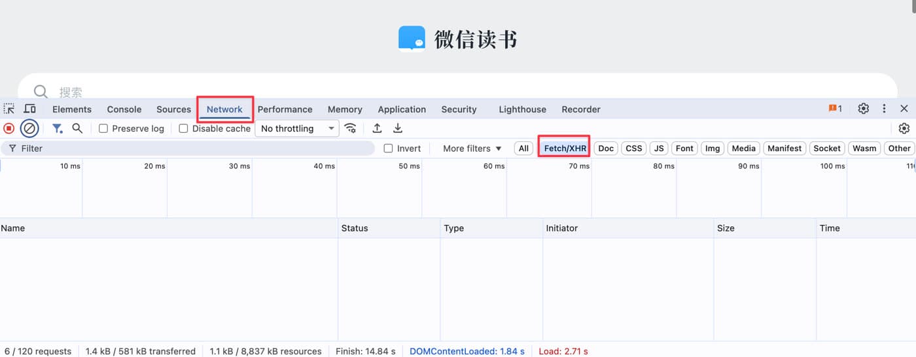
Task: Switch to the Security tab
Action: click(459, 109)
